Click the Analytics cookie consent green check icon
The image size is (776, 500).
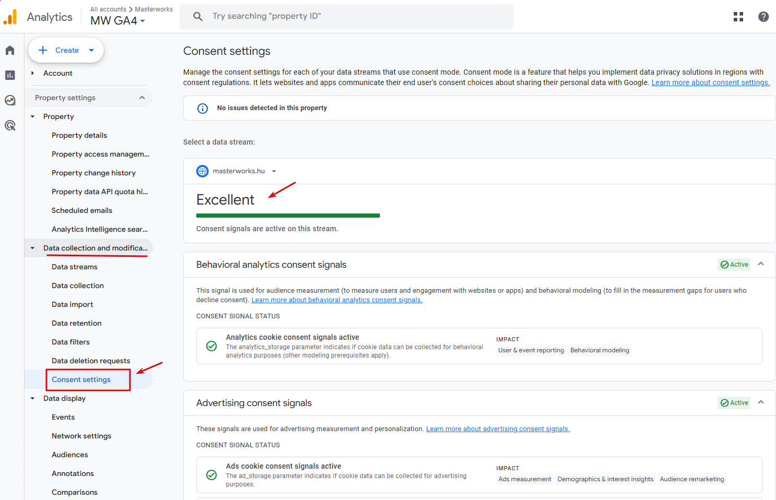coord(211,346)
